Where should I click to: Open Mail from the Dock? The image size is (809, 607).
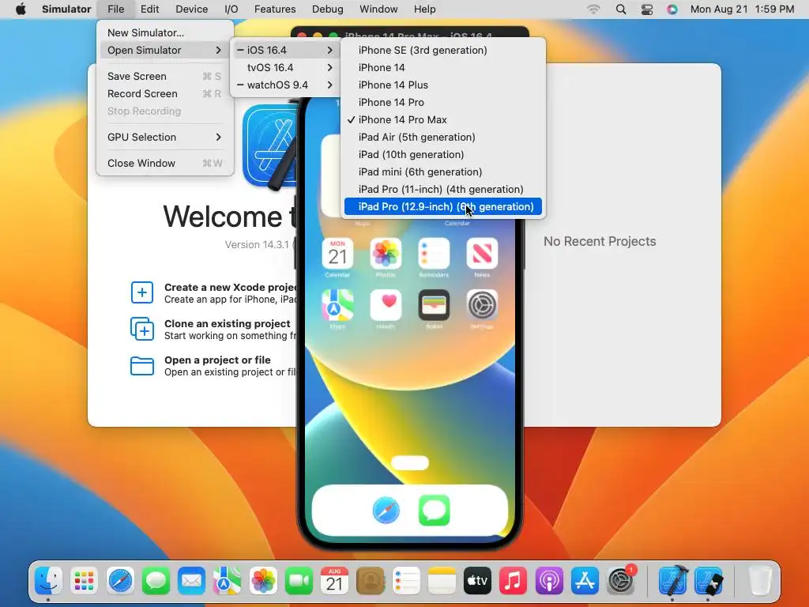point(191,581)
